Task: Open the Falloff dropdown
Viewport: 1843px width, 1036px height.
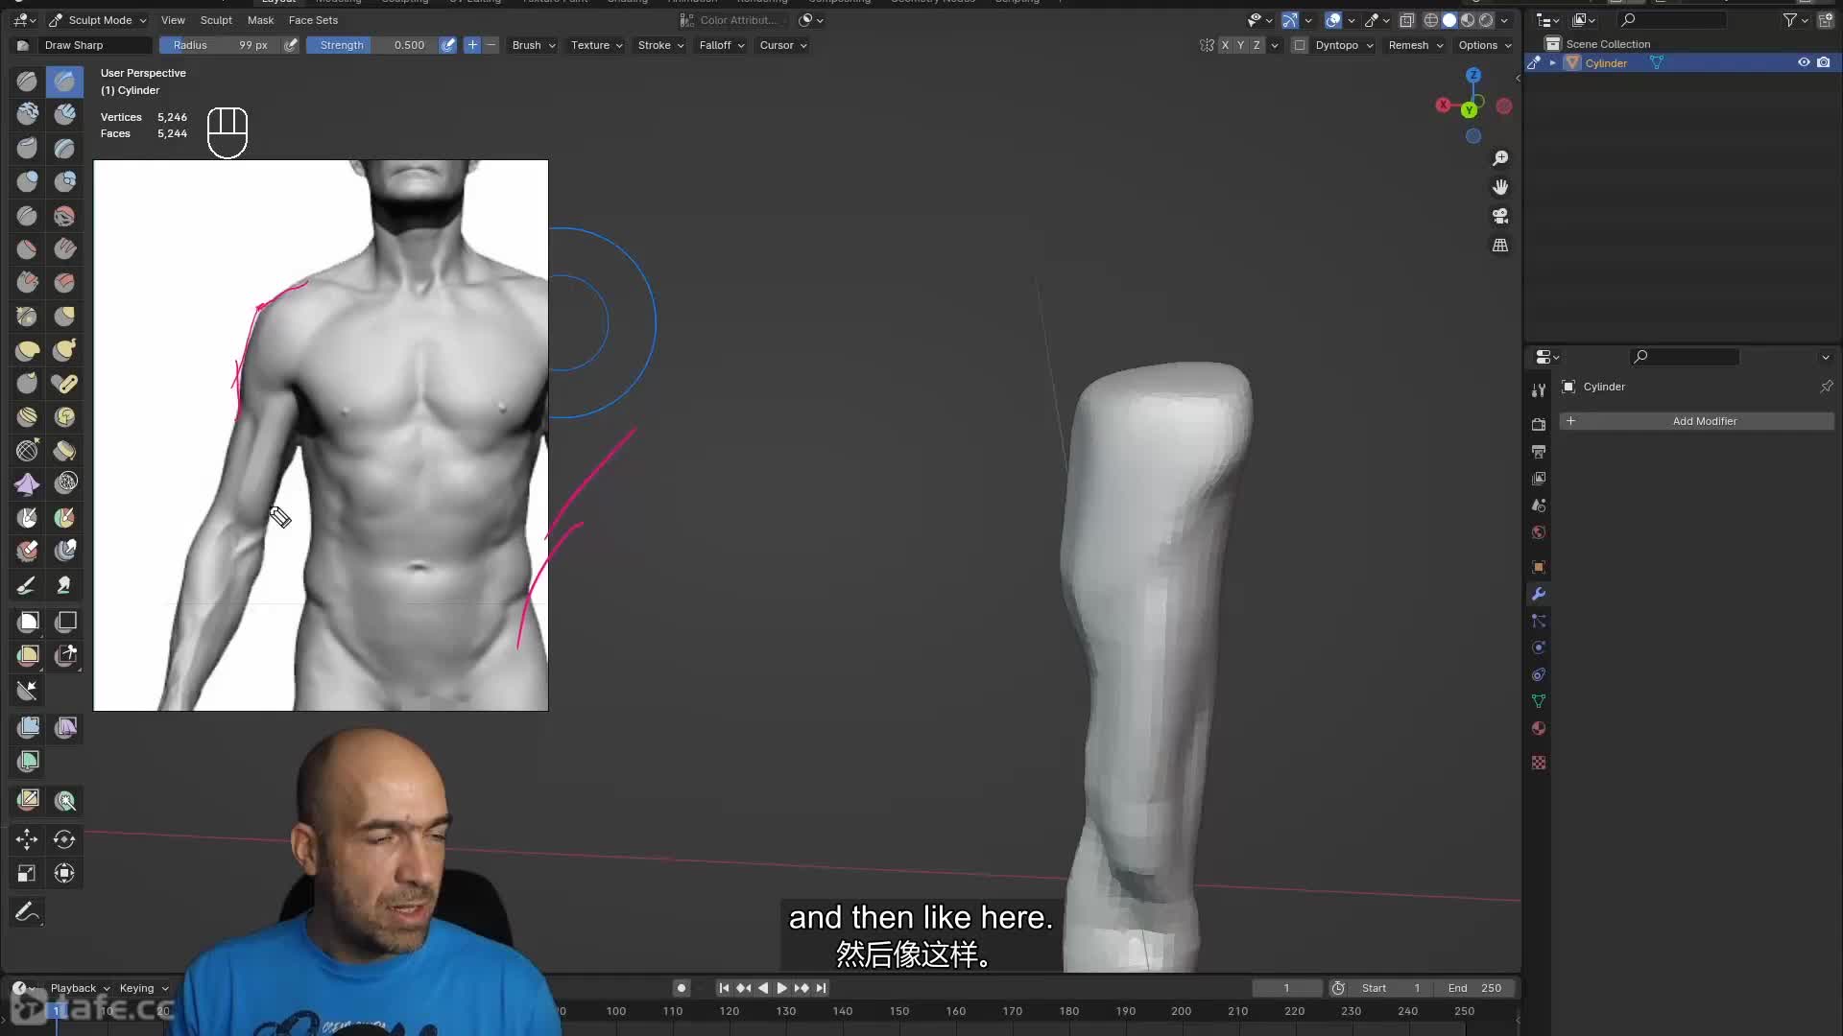Action: tap(722, 45)
